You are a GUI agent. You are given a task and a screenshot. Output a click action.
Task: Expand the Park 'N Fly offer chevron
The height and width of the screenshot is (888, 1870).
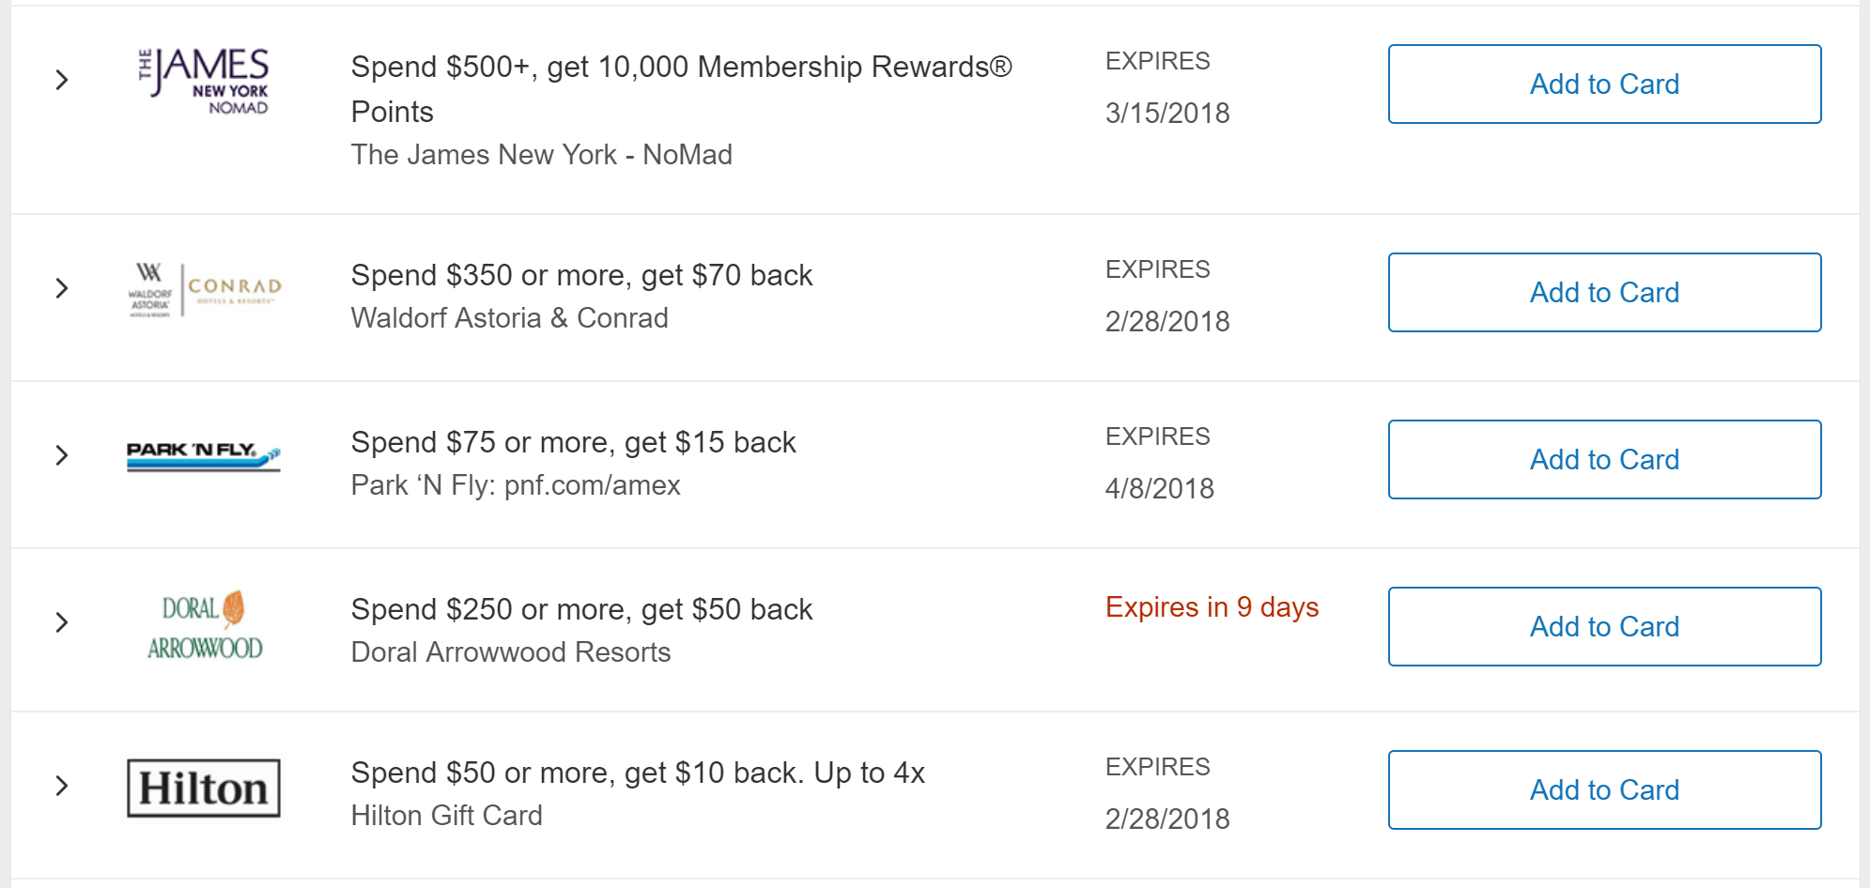click(x=62, y=455)
